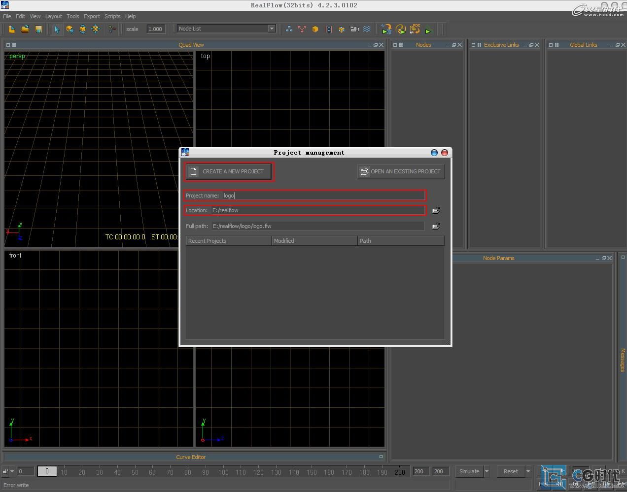Click the scissors tool in toolbar
The image size is (627, 492).
(112, 29)
